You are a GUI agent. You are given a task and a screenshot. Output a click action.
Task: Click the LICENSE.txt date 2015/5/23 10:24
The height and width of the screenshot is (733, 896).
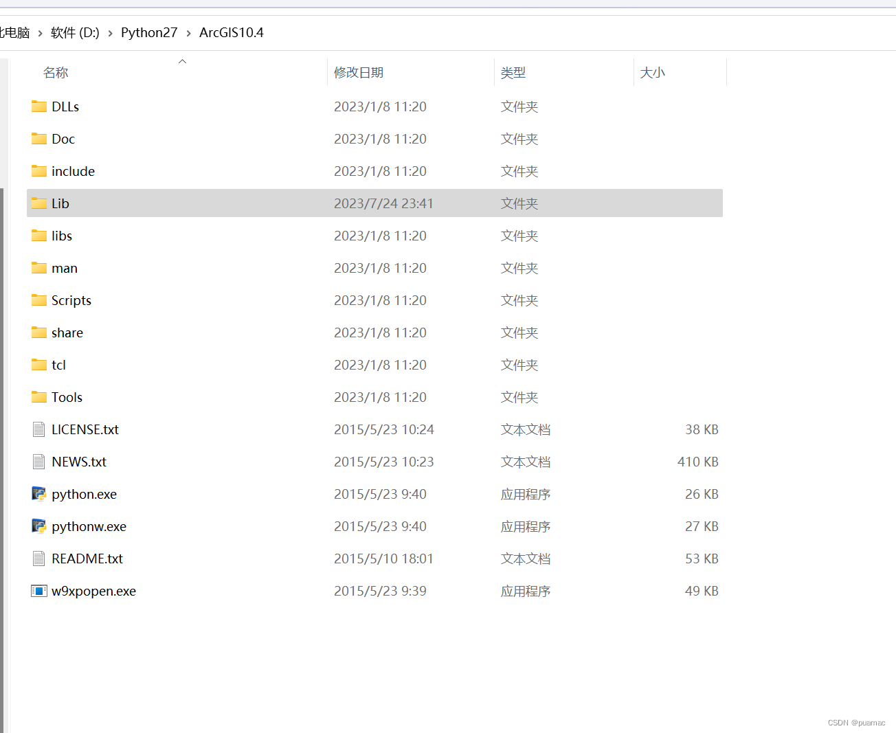coord(384,429)
